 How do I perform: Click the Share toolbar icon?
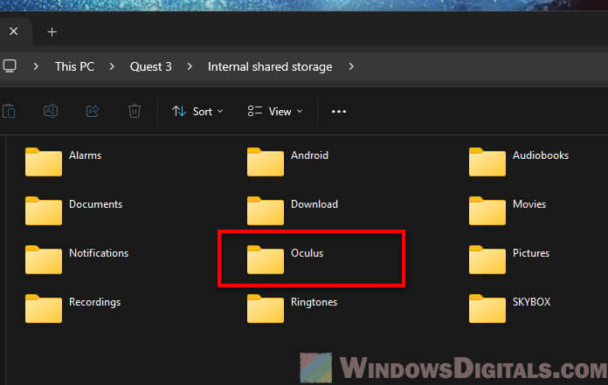[x=93, y=111]
